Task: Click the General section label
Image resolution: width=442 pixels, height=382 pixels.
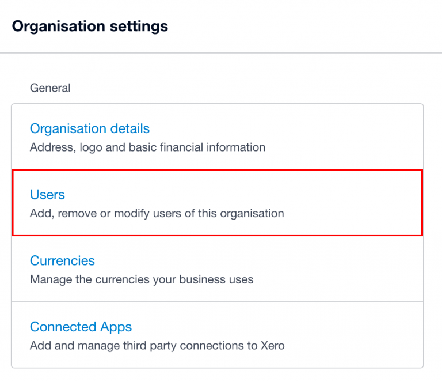Action: point(50,88)
